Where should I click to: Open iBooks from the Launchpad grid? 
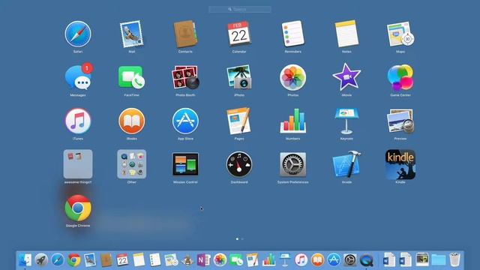tap(132, 121)
